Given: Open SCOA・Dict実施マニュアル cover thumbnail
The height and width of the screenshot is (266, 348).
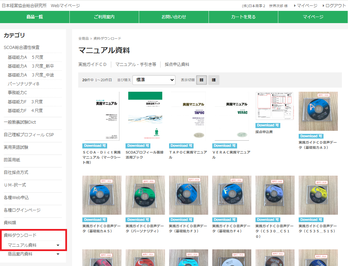Looking at the screenshot, I should point(102,116).
